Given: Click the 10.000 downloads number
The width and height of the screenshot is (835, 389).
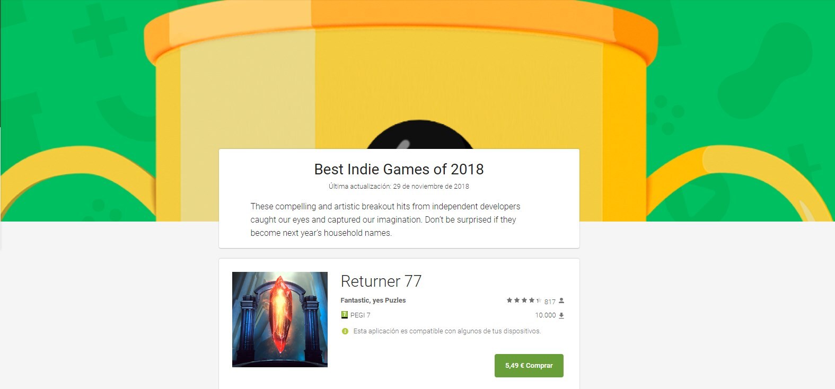Looking at the screenshot, I should [x=546, y=315].
